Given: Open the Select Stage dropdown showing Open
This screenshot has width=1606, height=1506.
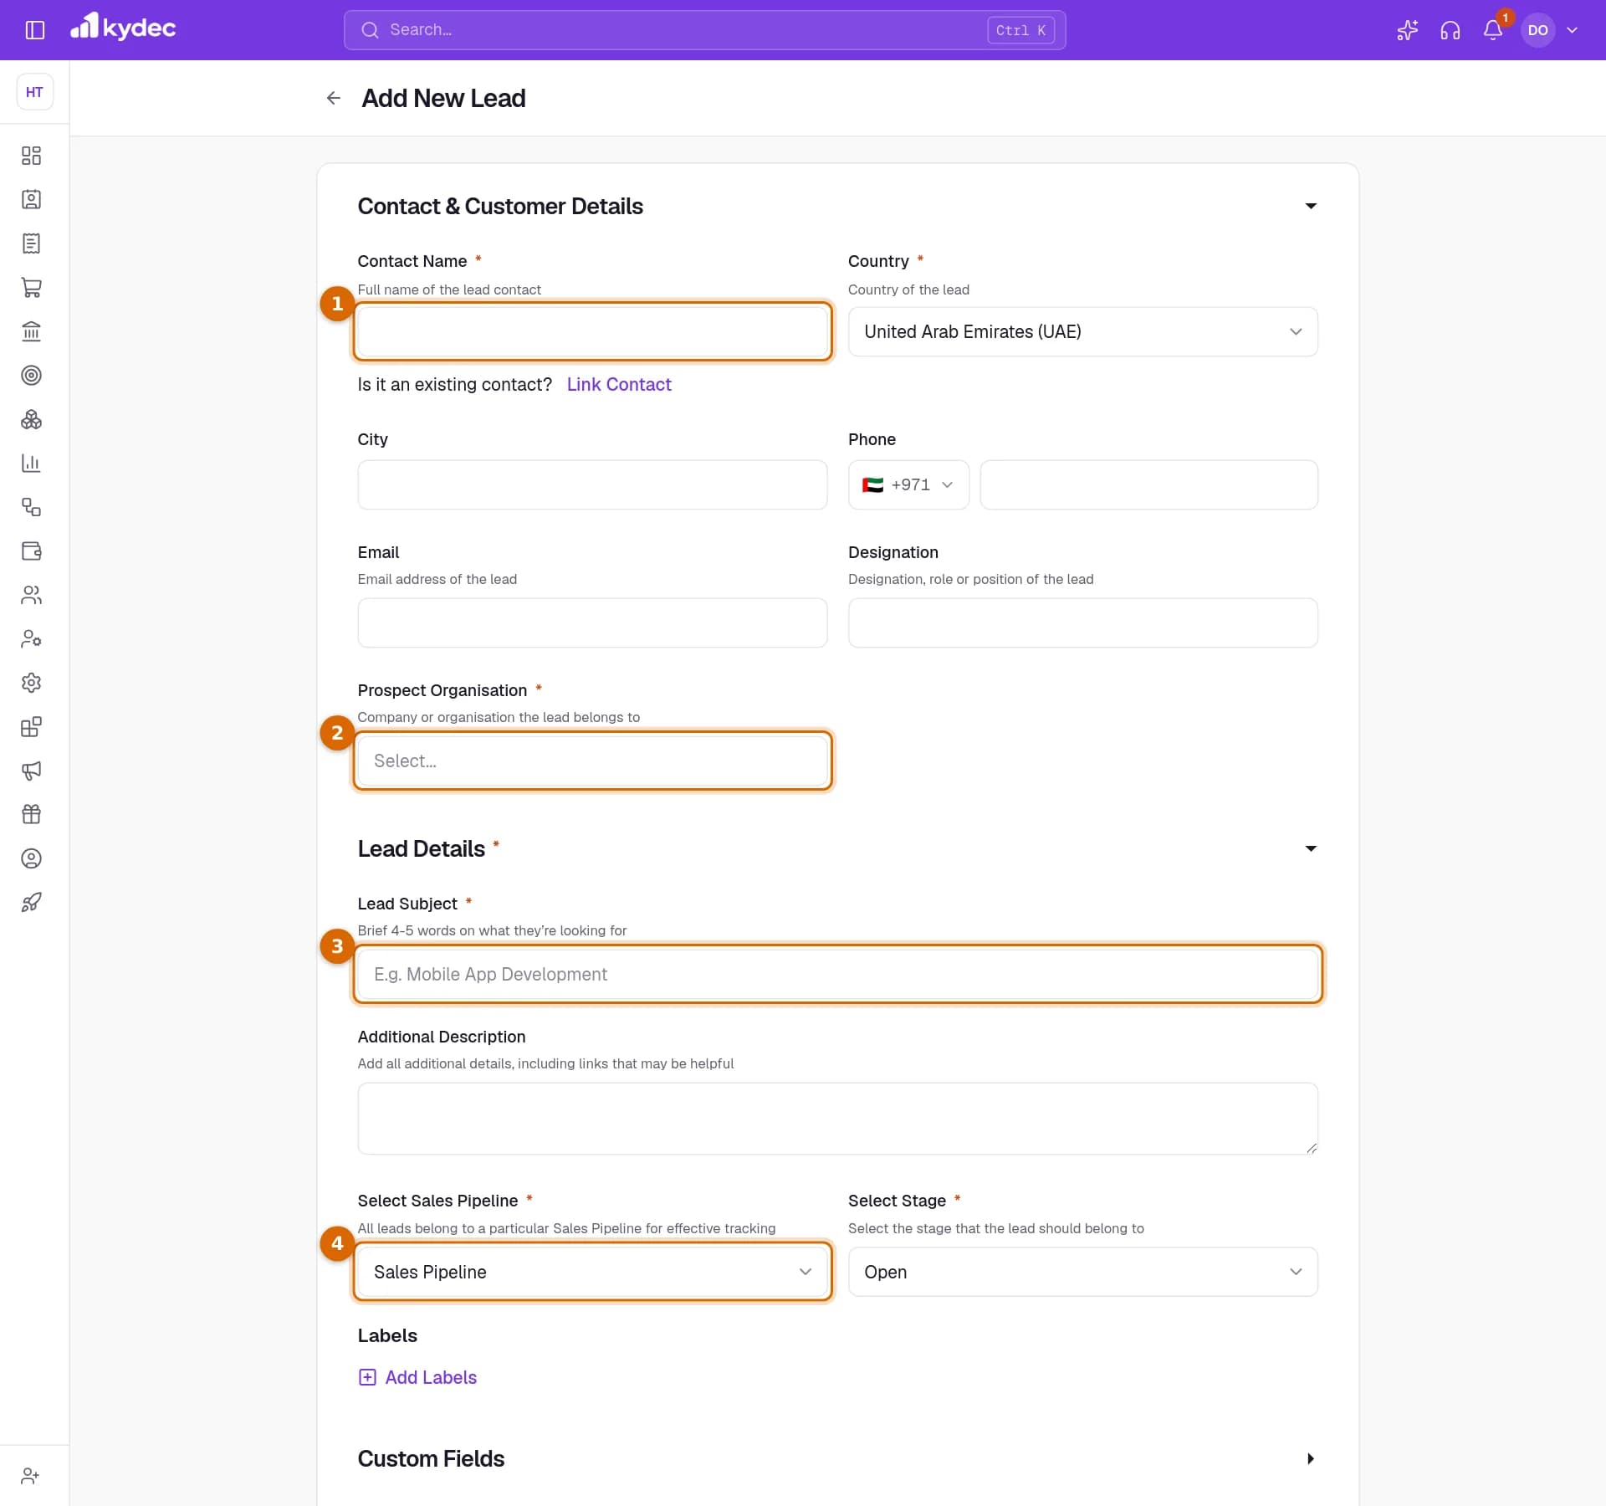Looking at the screenshot, I should pyautogui.click(x=1082, y=1272).
